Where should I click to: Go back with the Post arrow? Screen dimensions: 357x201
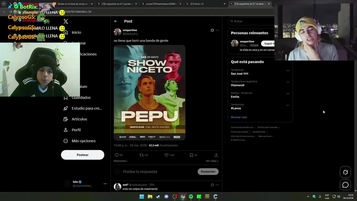click(116, 21)
